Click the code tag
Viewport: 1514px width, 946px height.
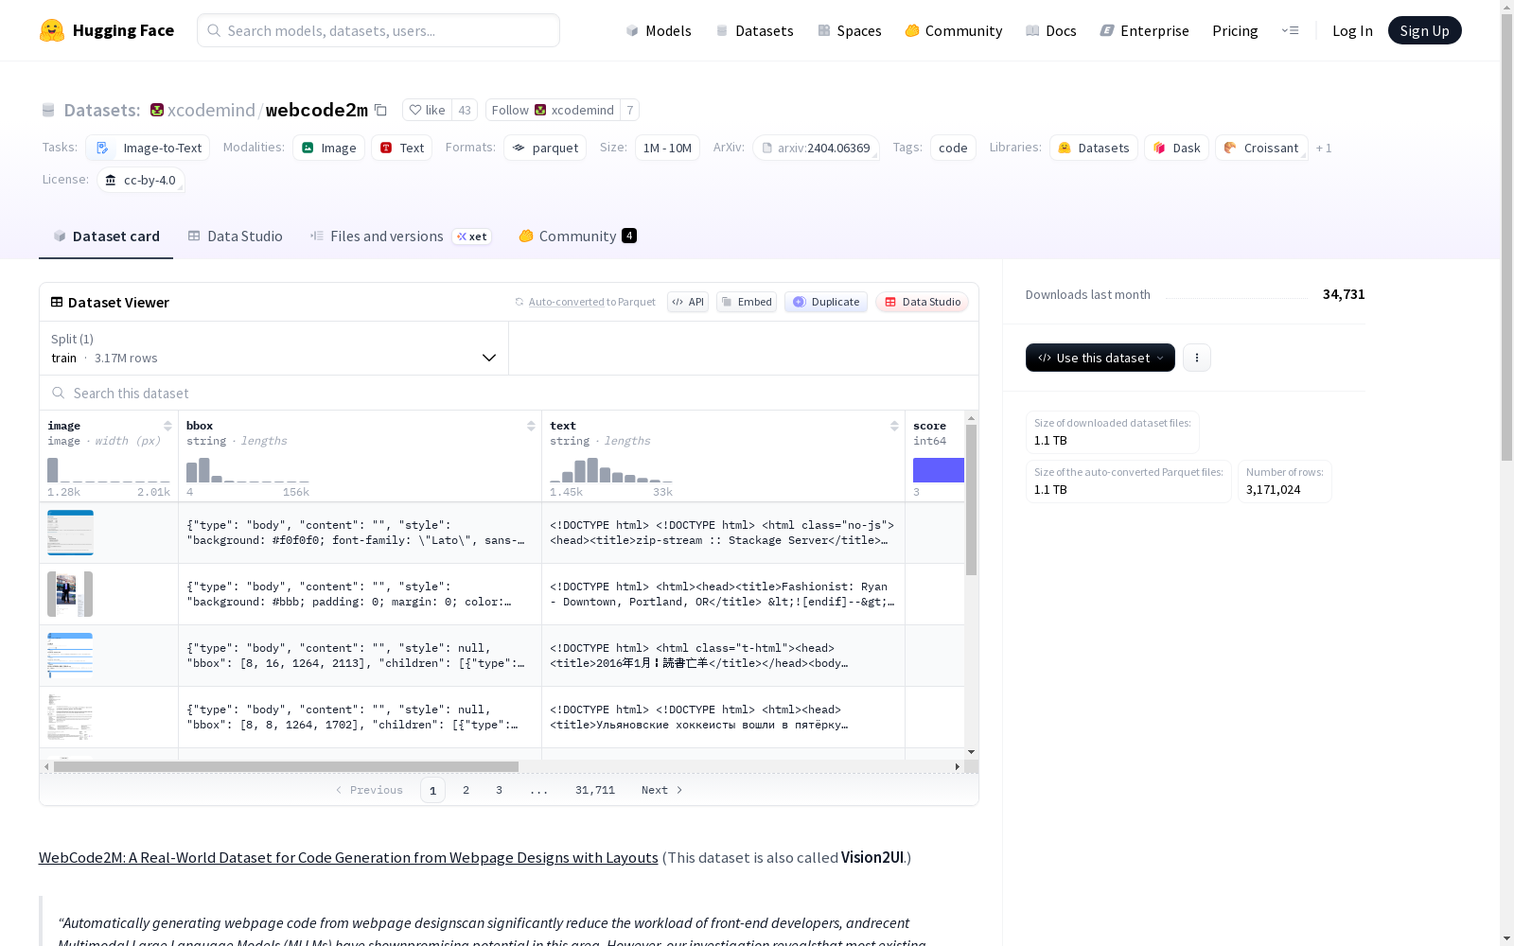tap(953, 148)
